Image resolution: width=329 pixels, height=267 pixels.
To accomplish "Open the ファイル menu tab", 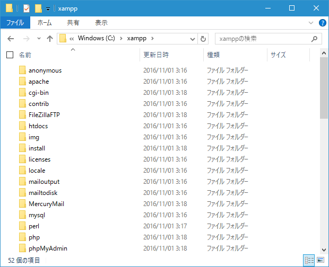I will [15, 23].
